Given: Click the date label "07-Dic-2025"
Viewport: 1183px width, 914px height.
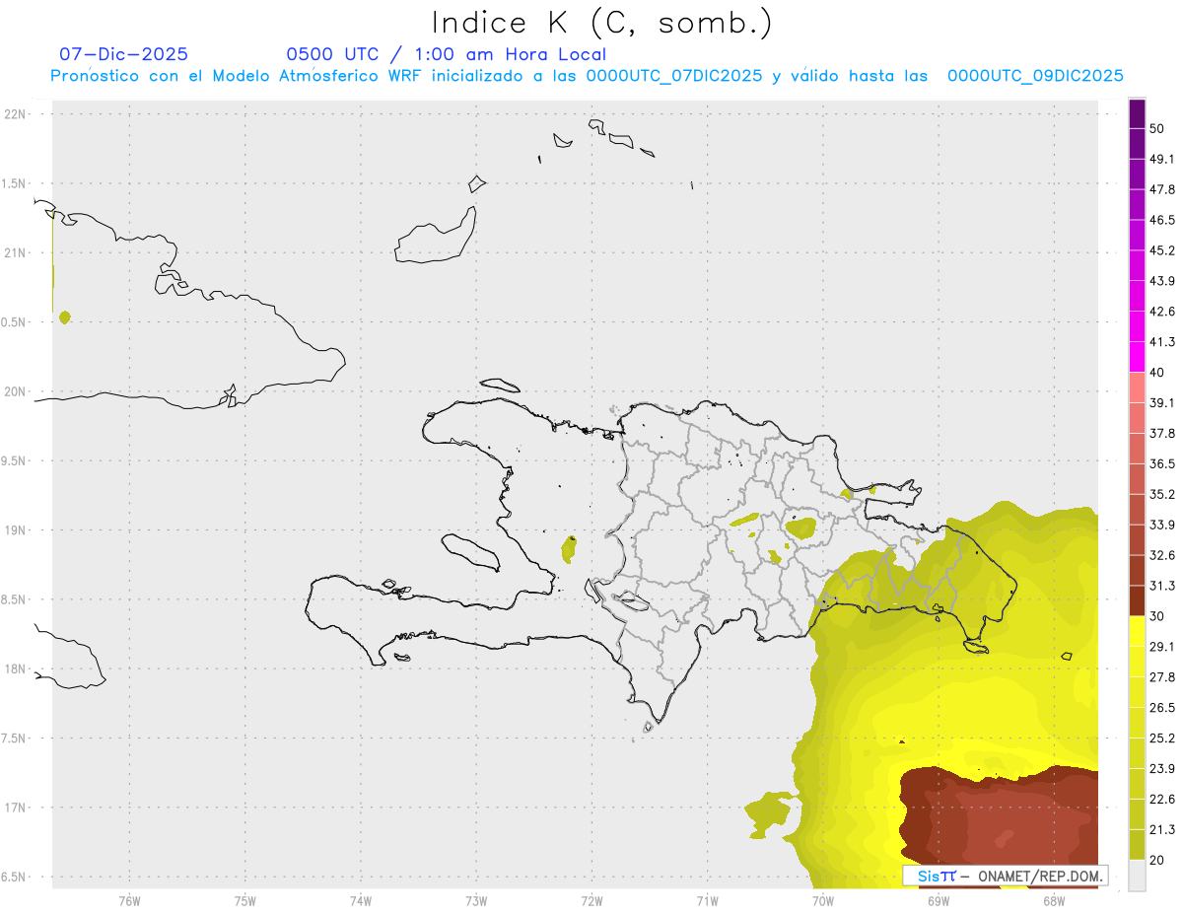Looking at the screenshot, I should click(123, 54).
